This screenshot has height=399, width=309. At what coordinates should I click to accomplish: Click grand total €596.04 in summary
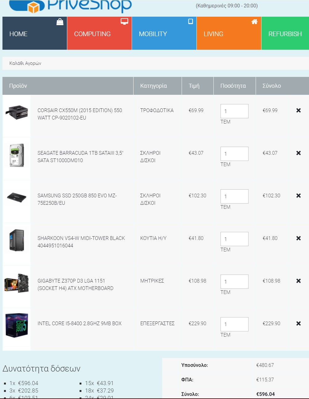click(266, 394)
